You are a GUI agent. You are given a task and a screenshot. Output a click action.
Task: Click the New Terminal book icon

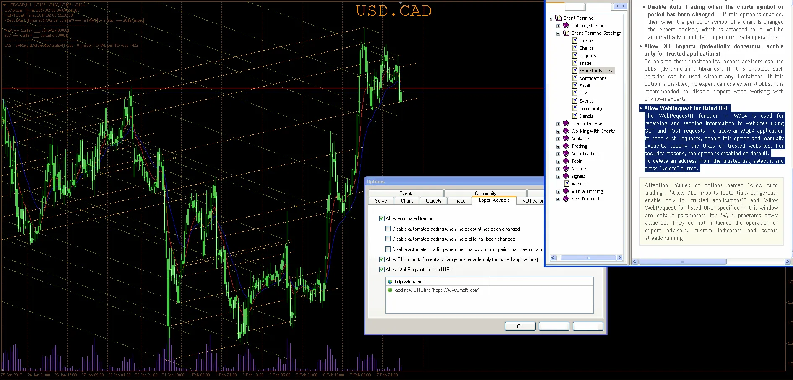tap(566, 199)
